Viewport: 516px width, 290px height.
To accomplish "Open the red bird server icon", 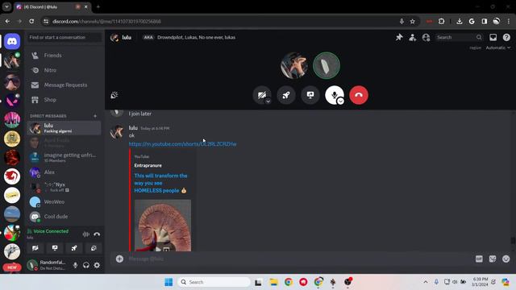I will click(12, 176).
